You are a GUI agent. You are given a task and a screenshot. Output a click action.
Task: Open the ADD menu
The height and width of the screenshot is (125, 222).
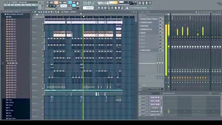(12, 5)
